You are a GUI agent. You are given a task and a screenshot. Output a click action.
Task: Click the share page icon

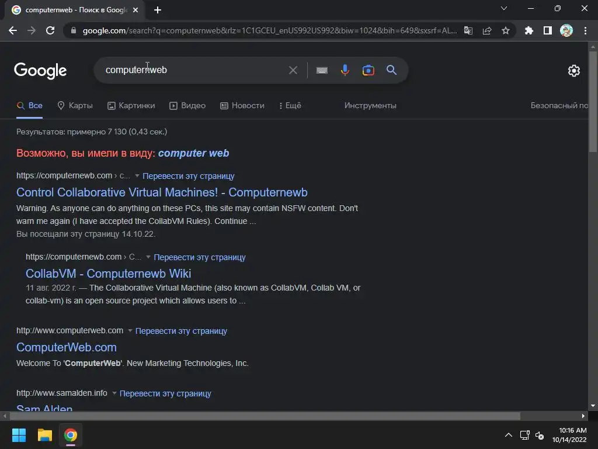(487, 30)
